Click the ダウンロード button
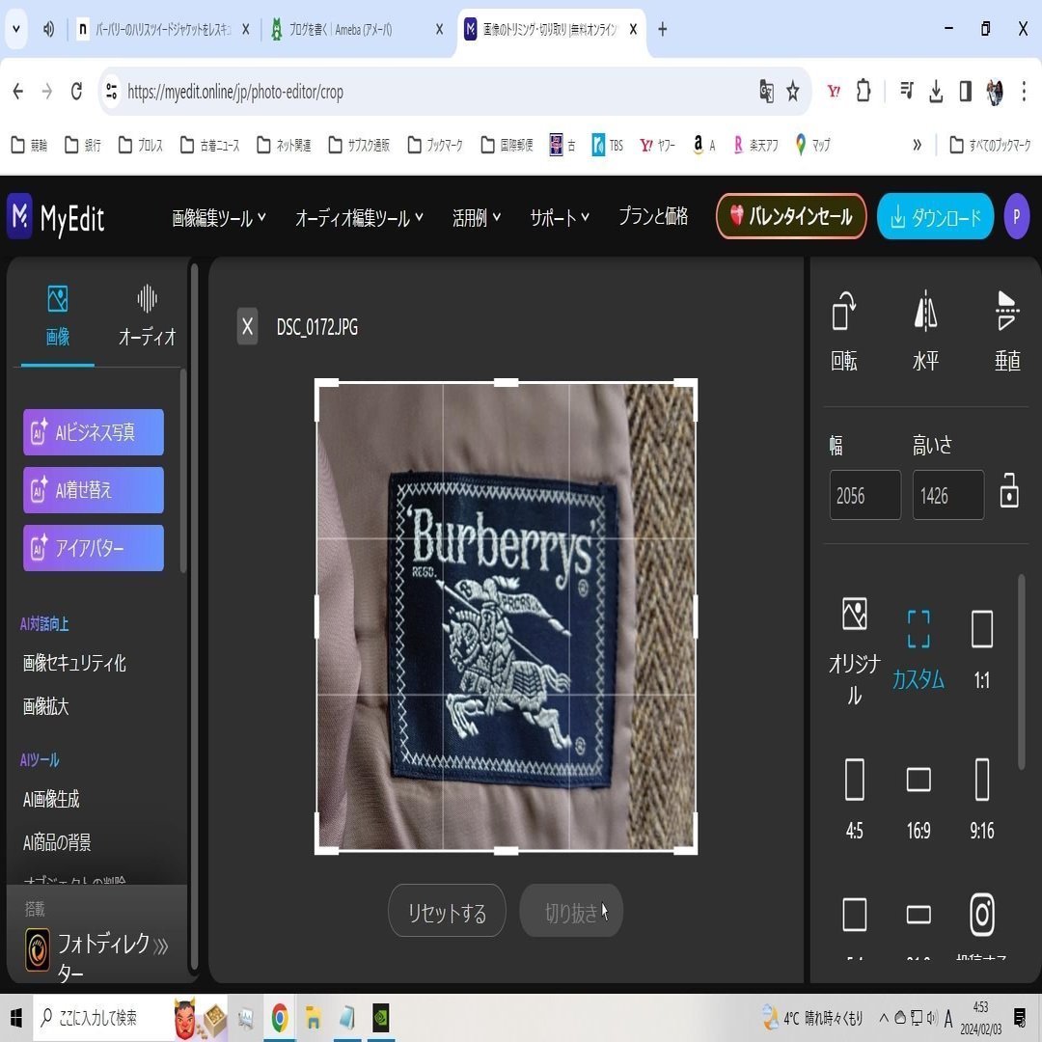This screenshot has width=1042, height=1042. pyautogui.click(x=935, y=217)
